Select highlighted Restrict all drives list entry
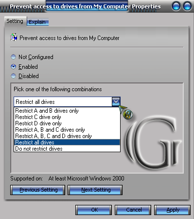Screen dimensions: 194x219 coord(67,142)
